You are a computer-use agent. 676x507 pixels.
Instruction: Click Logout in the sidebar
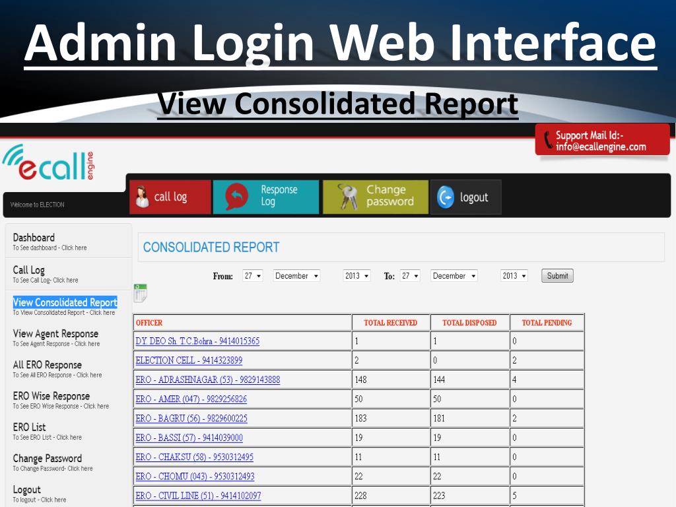pos(26,490)
